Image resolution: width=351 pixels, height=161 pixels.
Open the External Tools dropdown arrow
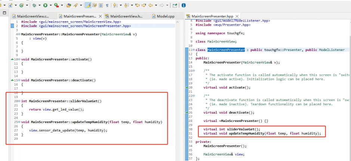(x=62, y=5)
